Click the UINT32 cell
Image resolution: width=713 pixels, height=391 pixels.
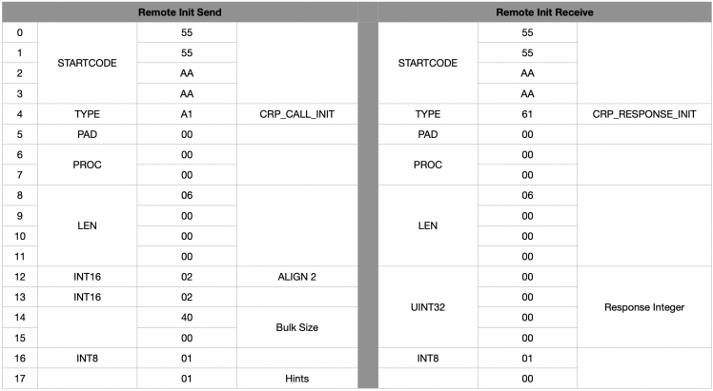pos(428,307)
